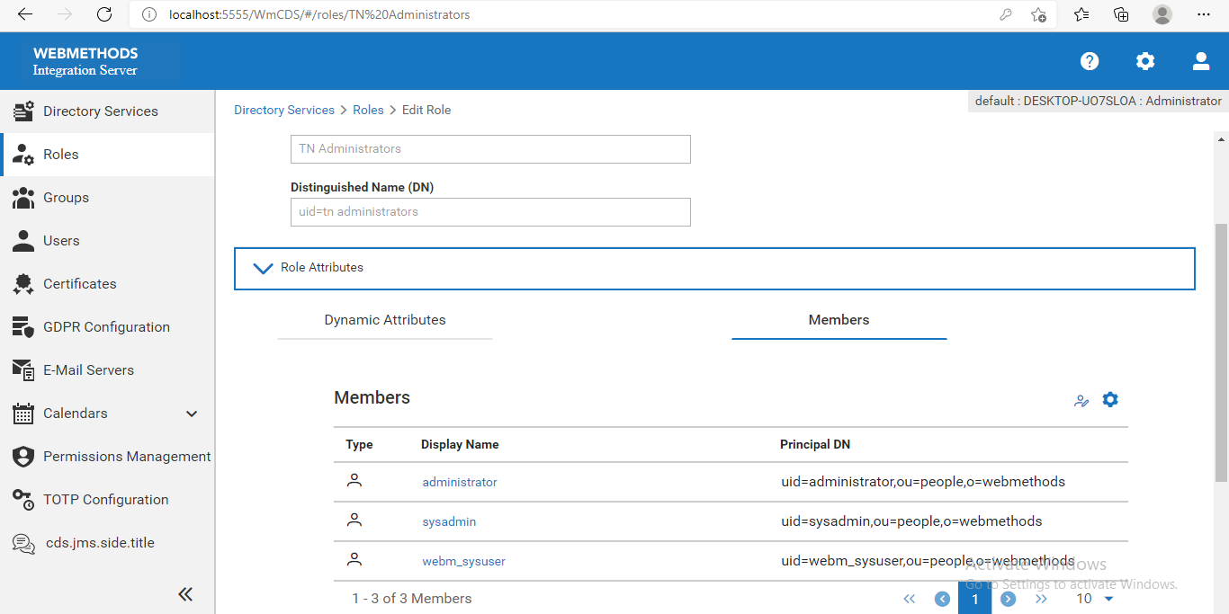Open the page size dropdown showing 10
This screenshot has height=614, width=1229.
point(1095,599)
